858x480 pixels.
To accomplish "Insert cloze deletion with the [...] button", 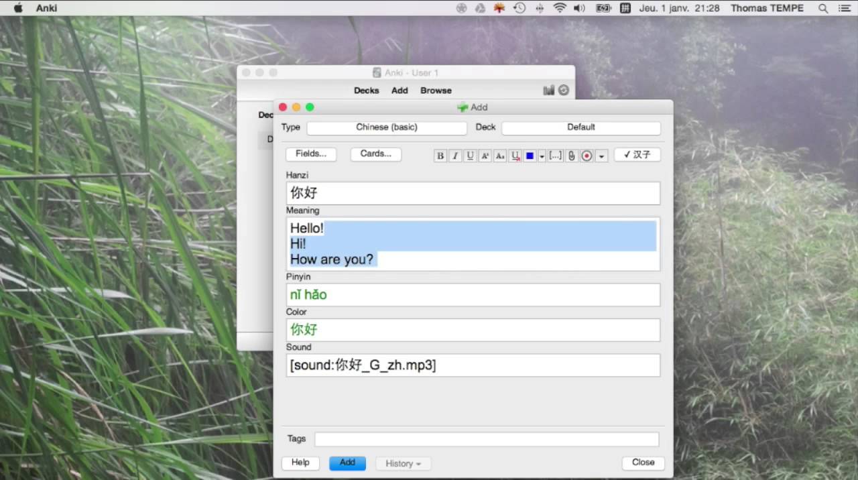I will coord(556,156).
